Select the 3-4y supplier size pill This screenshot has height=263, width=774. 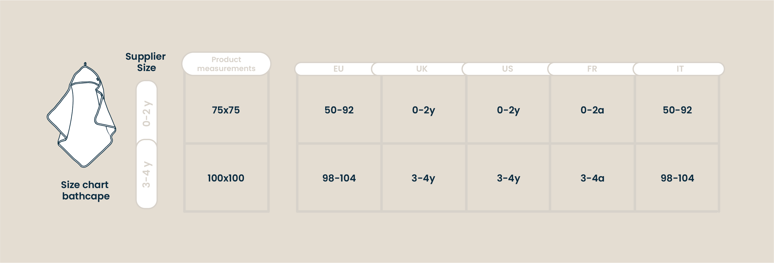click(147, 174)
